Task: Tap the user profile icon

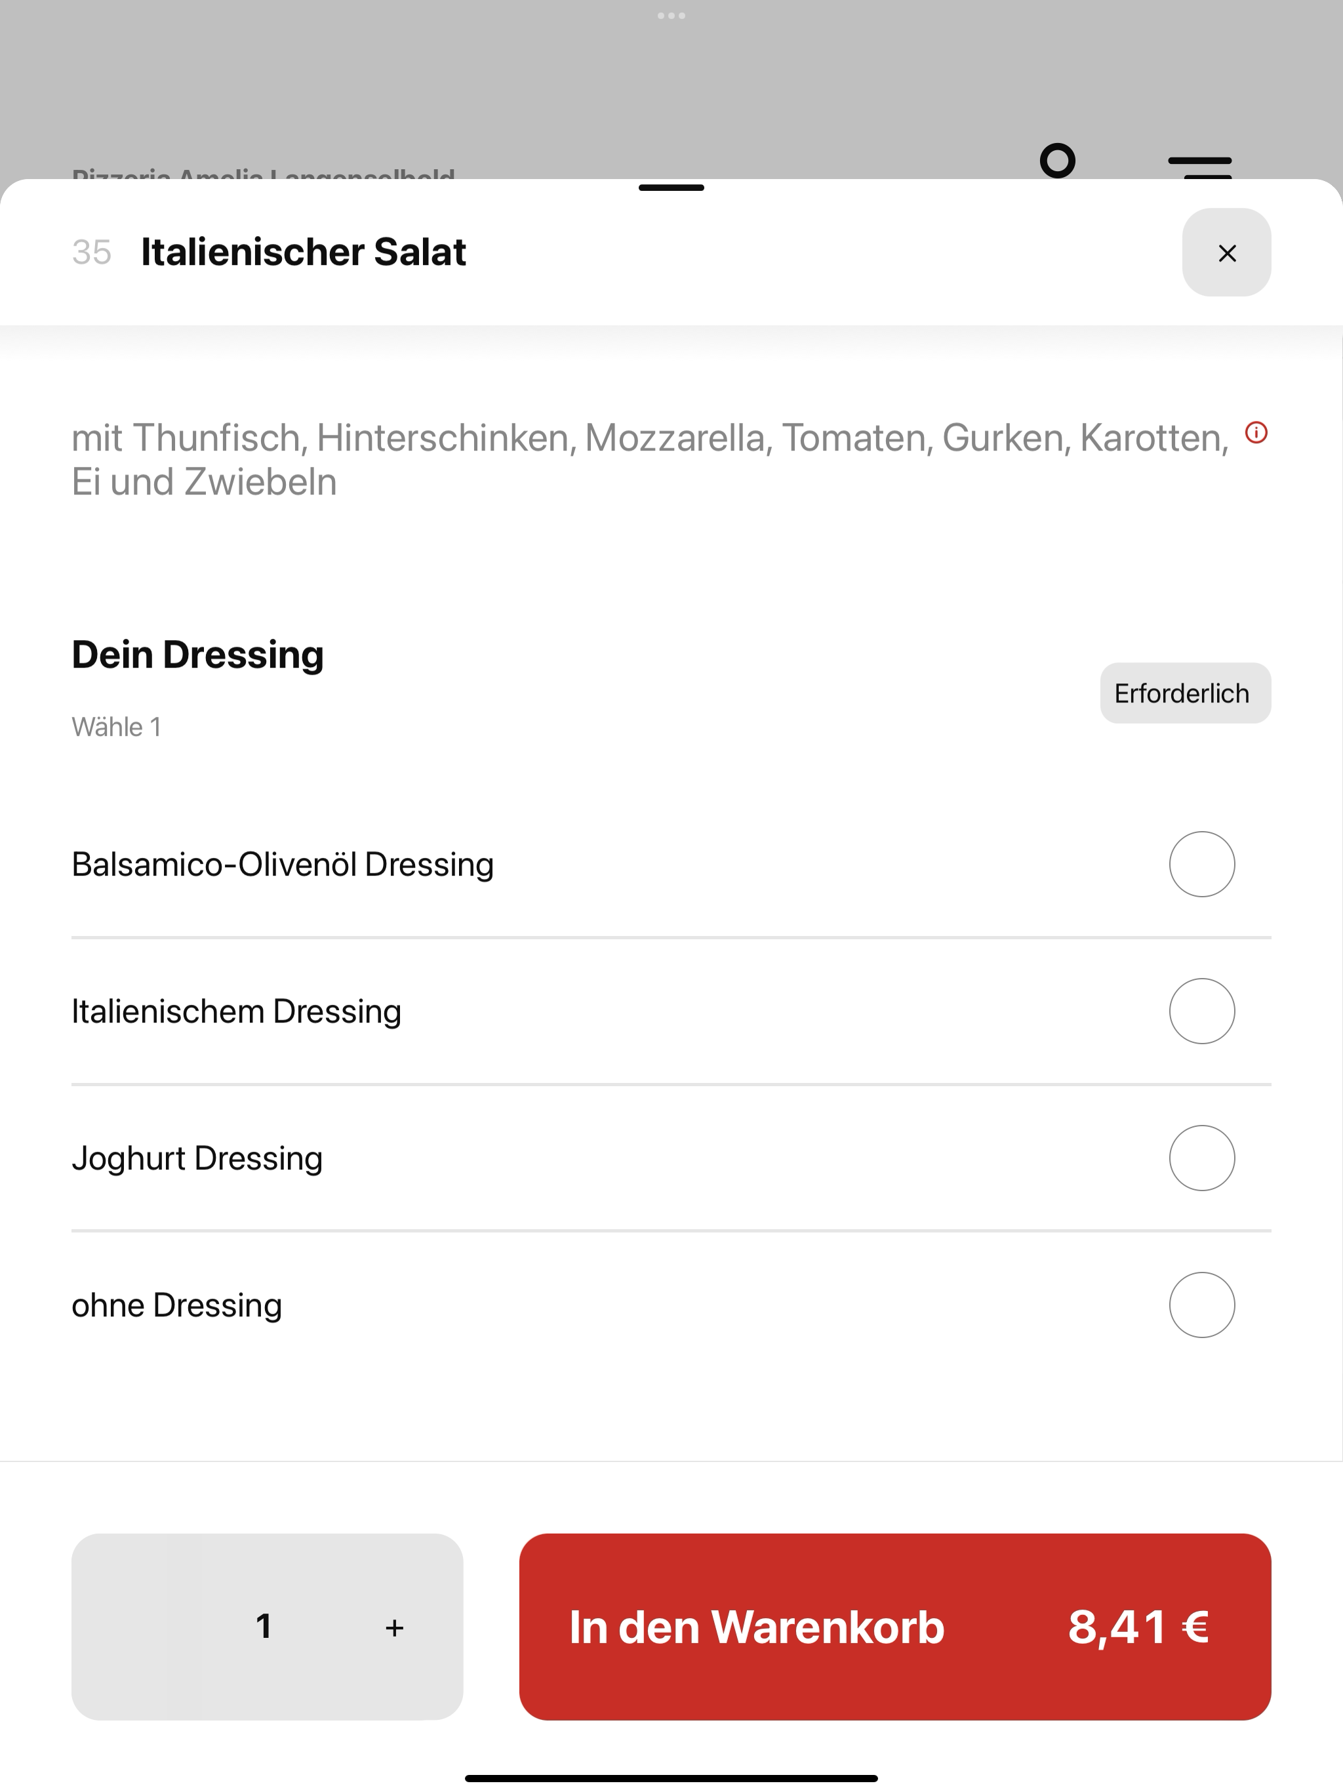Action: coord(1057,161)
